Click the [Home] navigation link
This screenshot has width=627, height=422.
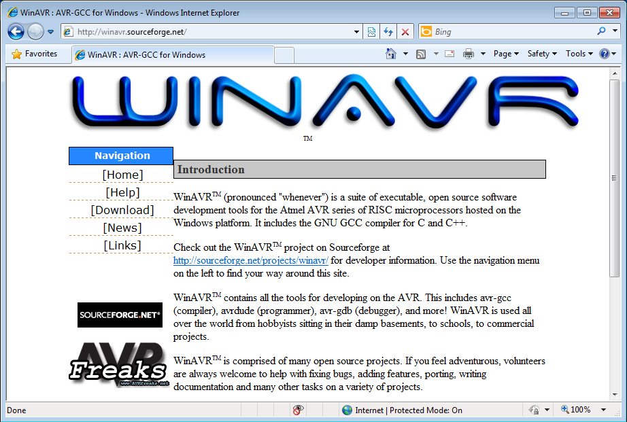tap(122, 175)
